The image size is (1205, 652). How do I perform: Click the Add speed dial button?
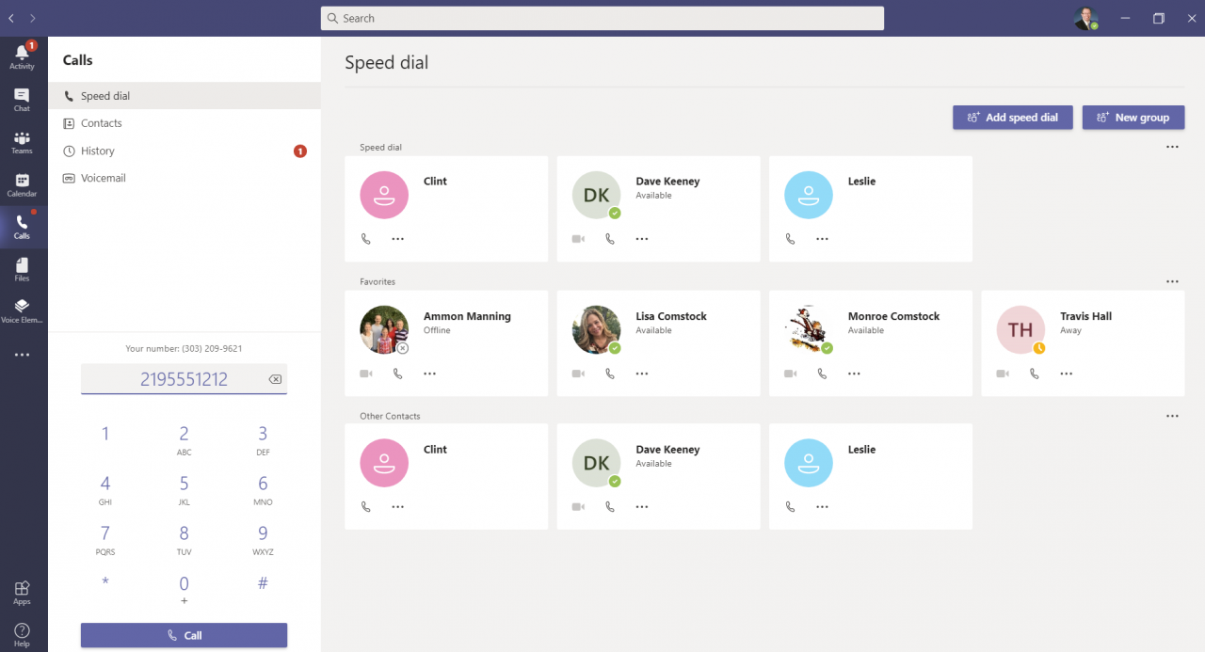[x=1012, y=117]
